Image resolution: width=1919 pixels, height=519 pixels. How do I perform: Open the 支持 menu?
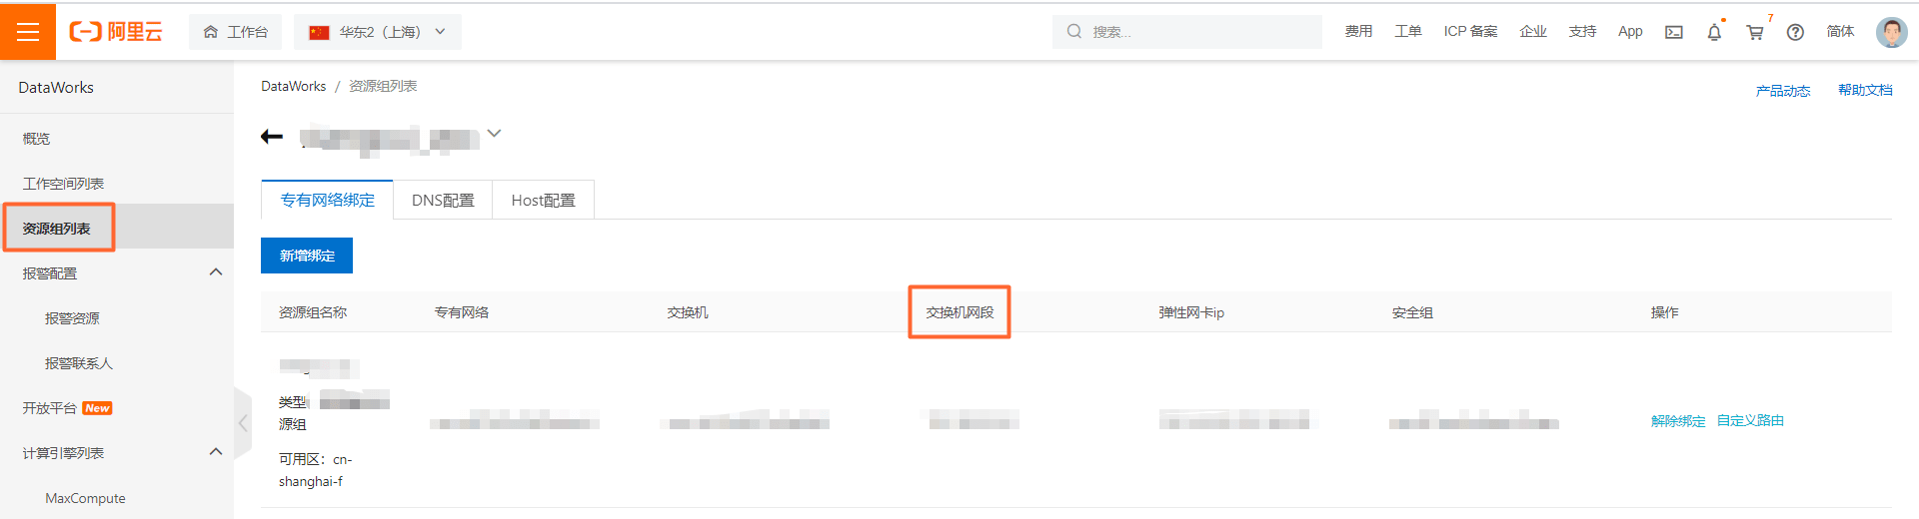point(1582,32)
